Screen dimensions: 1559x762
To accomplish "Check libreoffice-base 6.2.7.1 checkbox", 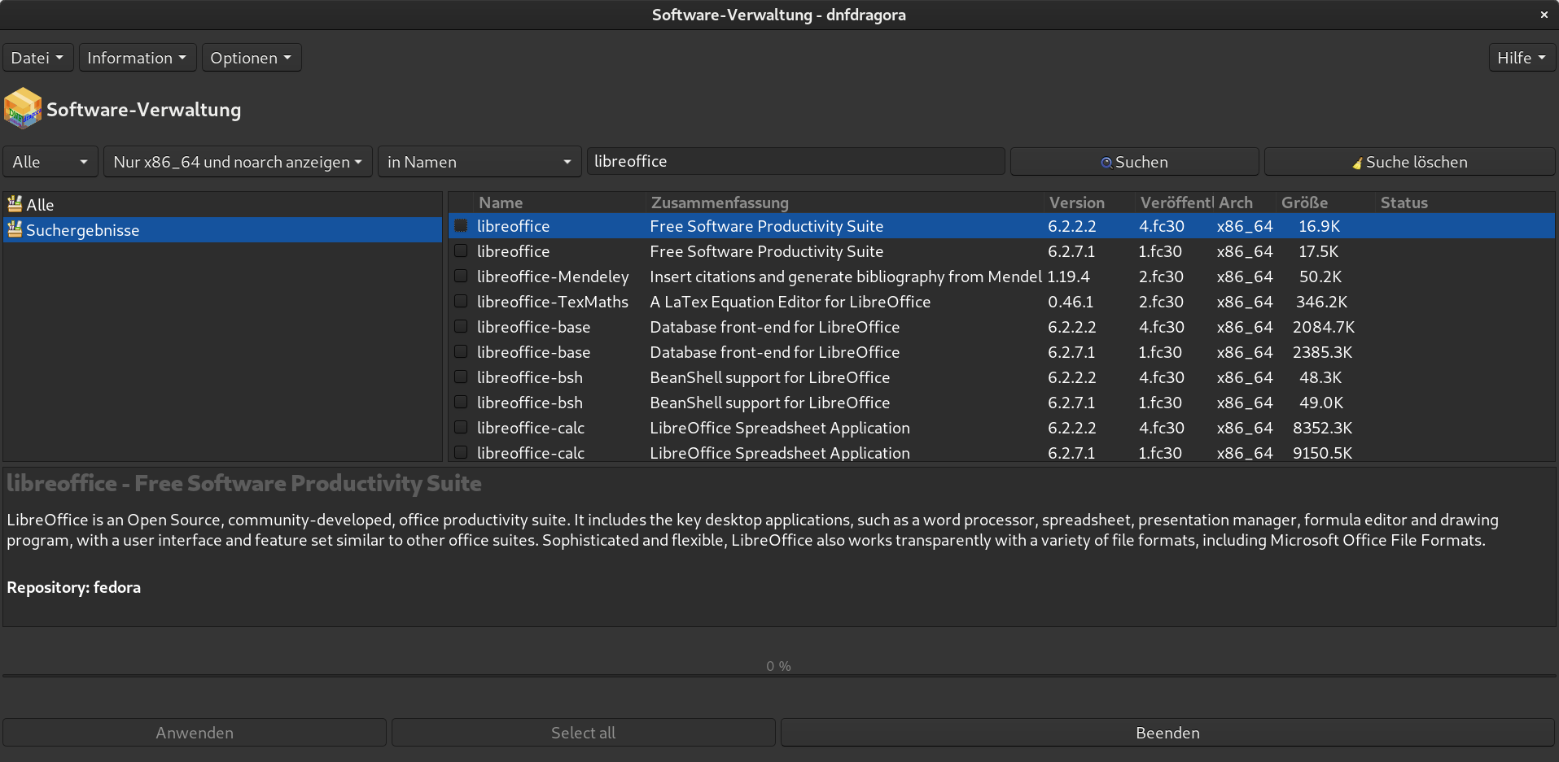I will pyautogui.click(x=461, y=351).
